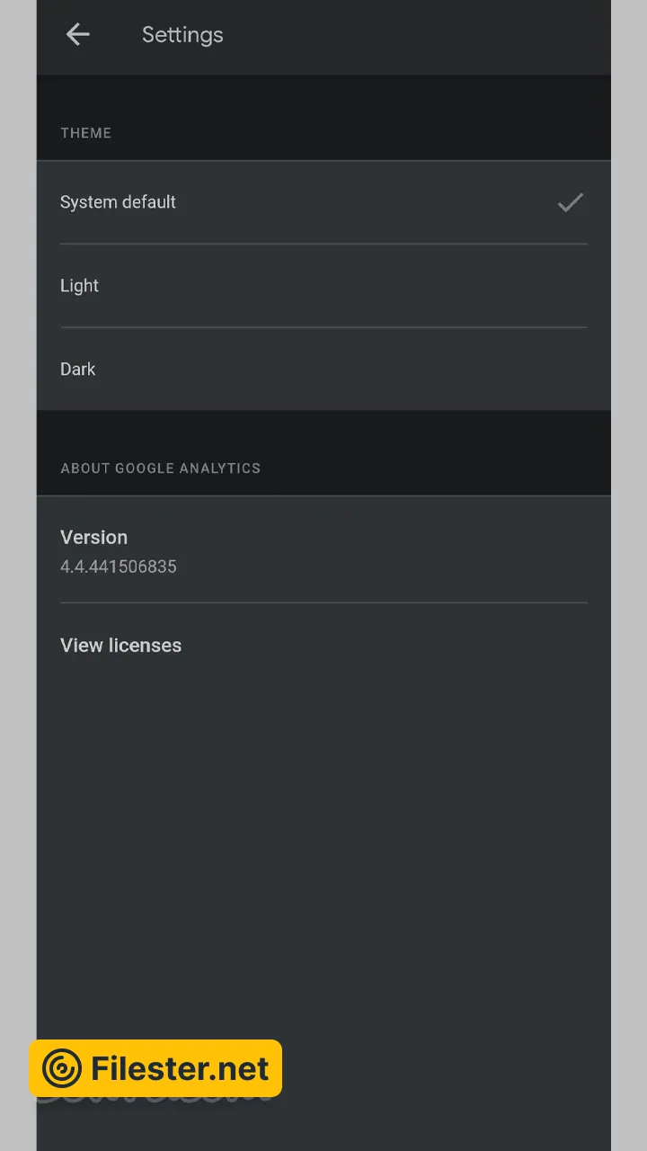Tap the back arrow icon
Screen dimensions: 647x1151
(78, 35)
